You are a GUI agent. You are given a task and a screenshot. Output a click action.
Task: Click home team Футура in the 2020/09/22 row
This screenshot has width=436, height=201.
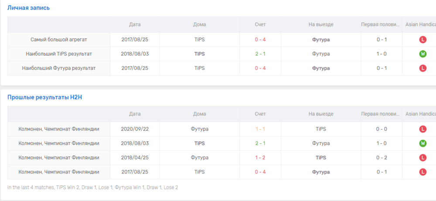(x=199, y=129)
